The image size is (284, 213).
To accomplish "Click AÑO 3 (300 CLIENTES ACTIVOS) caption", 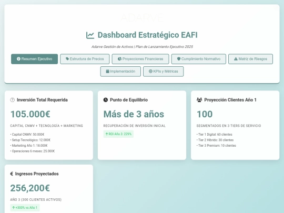I will click(x=36, y=200).
